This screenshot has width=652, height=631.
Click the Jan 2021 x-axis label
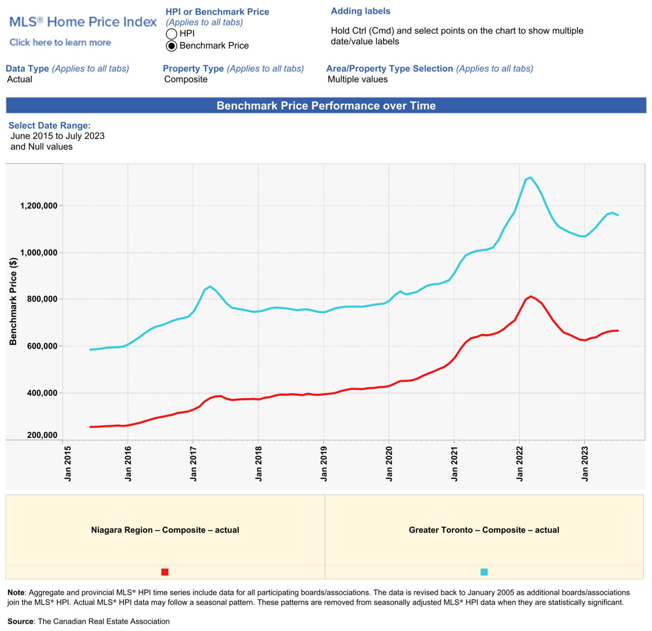click(454, 464)
